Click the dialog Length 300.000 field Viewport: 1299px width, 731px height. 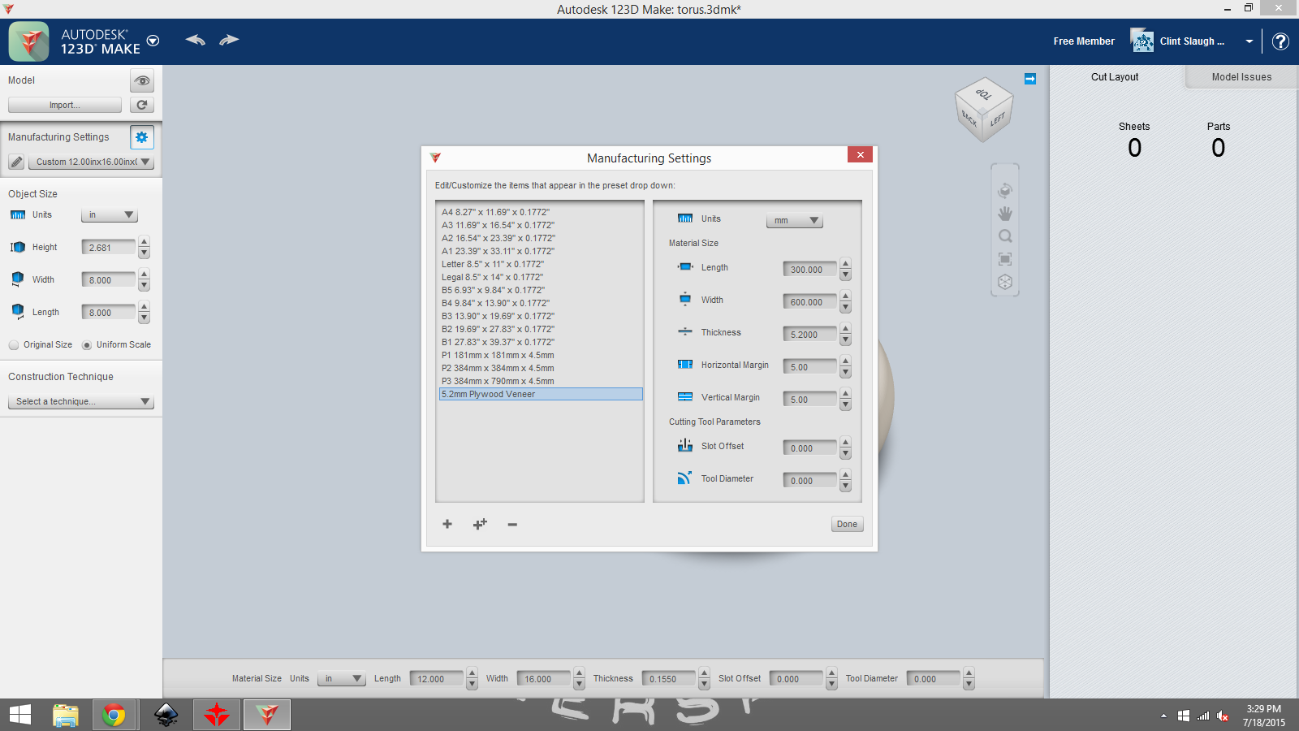pyautogui.click(x=809, y=270)
